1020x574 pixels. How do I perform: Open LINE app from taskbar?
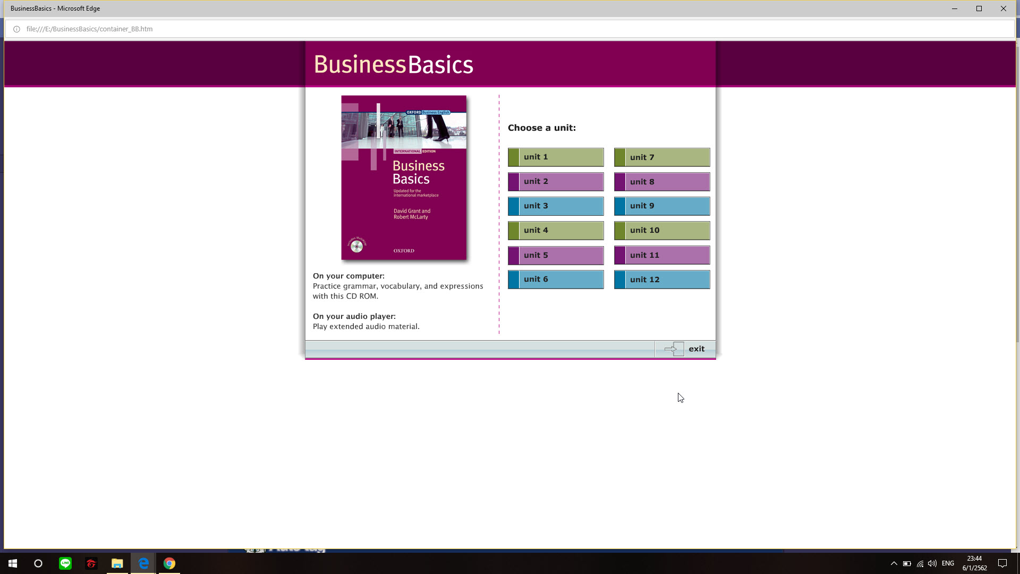coord(65,563)
